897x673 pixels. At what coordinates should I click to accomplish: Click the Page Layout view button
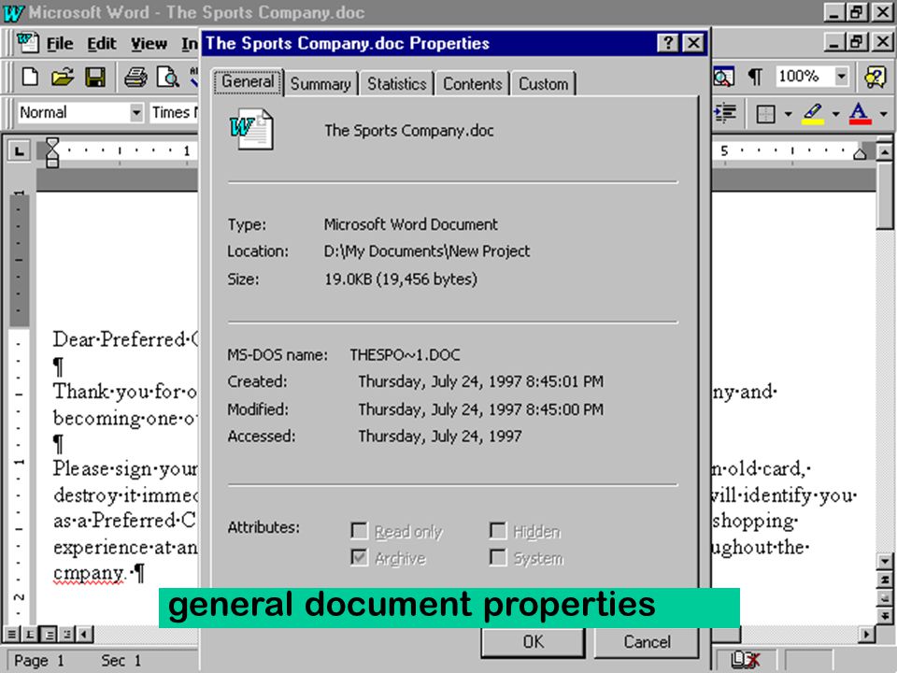pyautogui.click(x=50, y=634)
